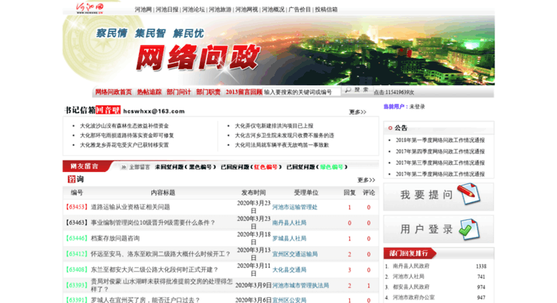Image resolution: width=557 pixels, height=303 pixels.
Task: Focus the keyword search input field
Action: [x=302, y=92]
